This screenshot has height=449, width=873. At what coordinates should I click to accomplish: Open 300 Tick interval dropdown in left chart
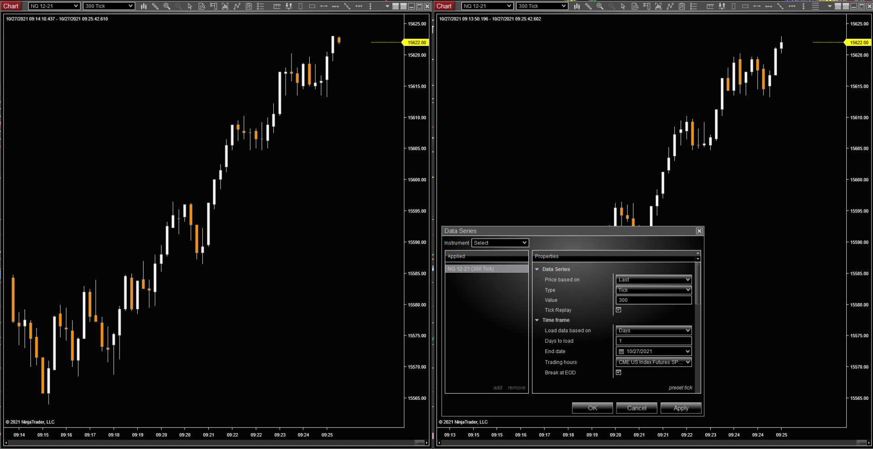[109, 6]
